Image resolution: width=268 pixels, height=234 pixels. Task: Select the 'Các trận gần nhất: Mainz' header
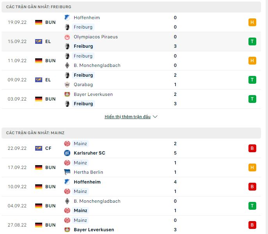click(35, 133)
